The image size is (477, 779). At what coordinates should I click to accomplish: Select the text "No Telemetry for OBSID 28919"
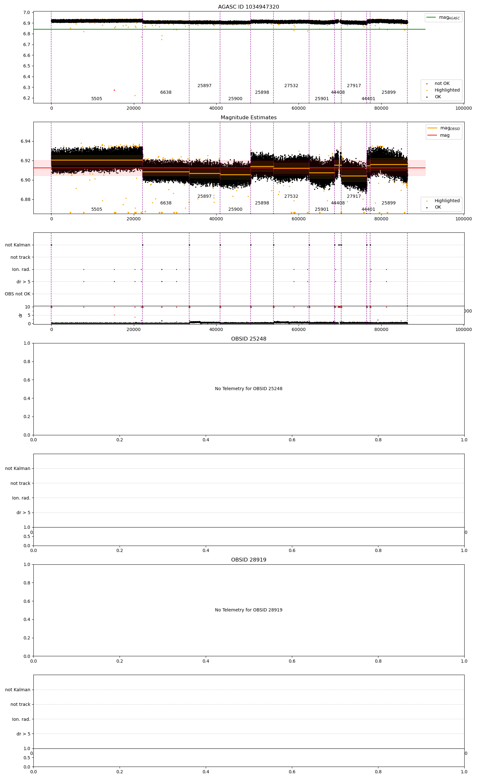coord(248,610)
